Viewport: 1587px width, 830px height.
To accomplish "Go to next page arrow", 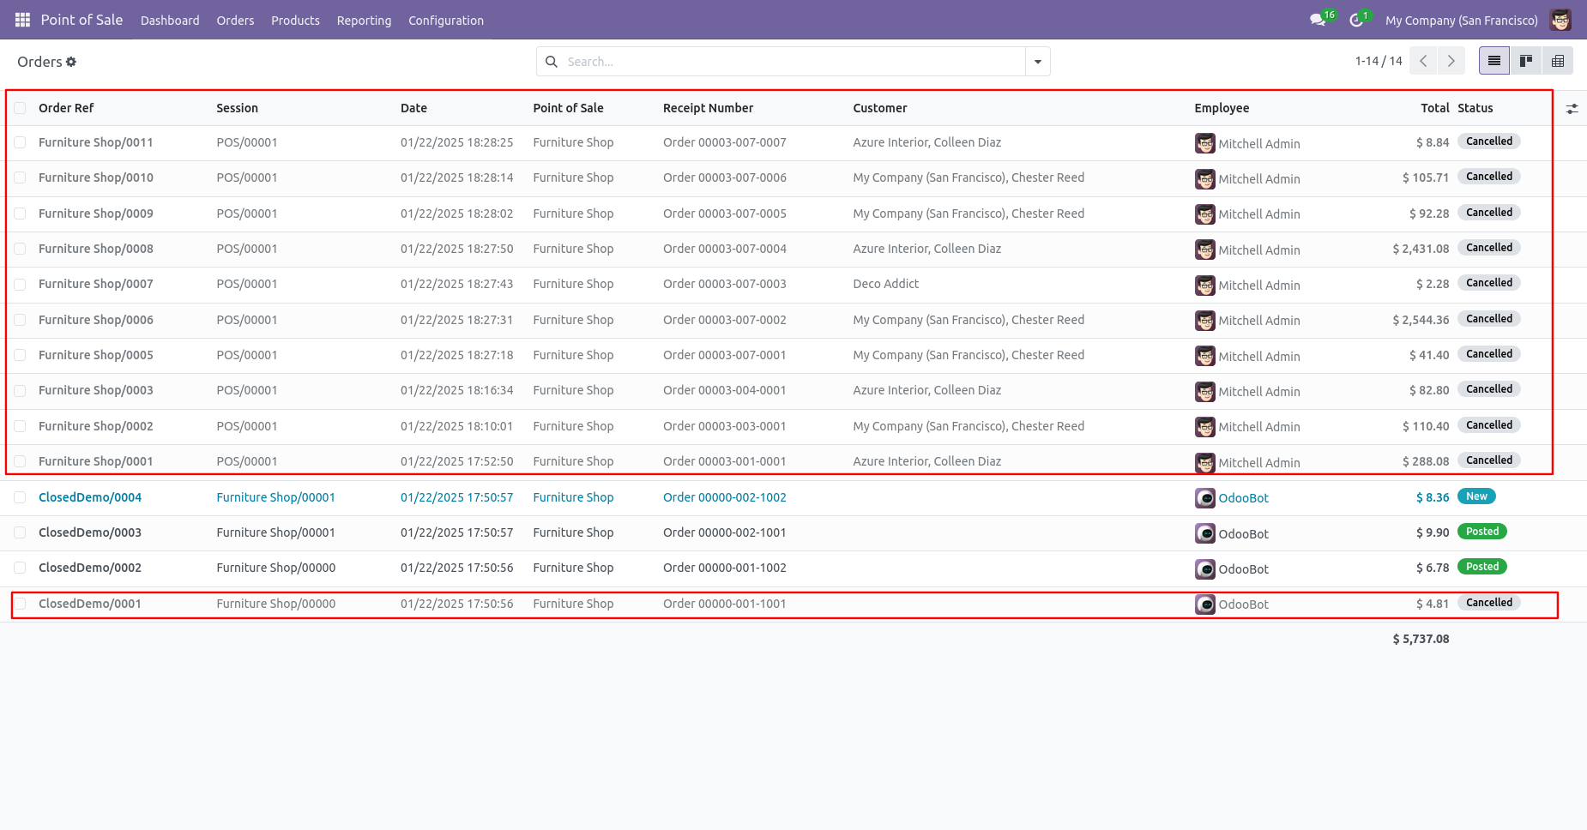I will click(x=1451, y=61).
